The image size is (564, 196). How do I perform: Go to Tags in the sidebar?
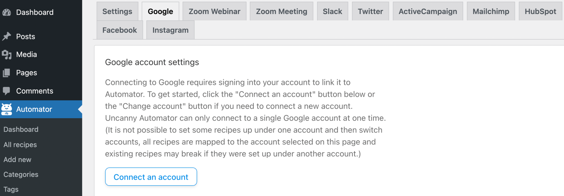(11, 189)
